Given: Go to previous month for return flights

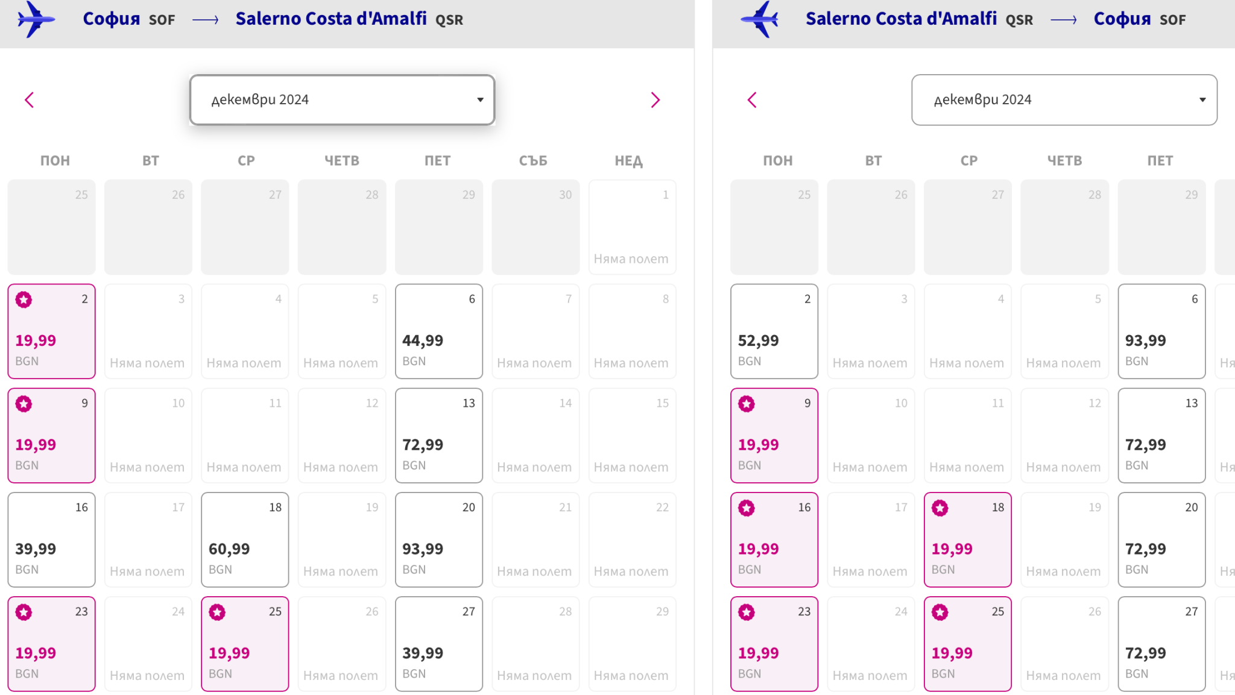Looking at the screenshot, I should pyautogui.click(x=751, y=100).
